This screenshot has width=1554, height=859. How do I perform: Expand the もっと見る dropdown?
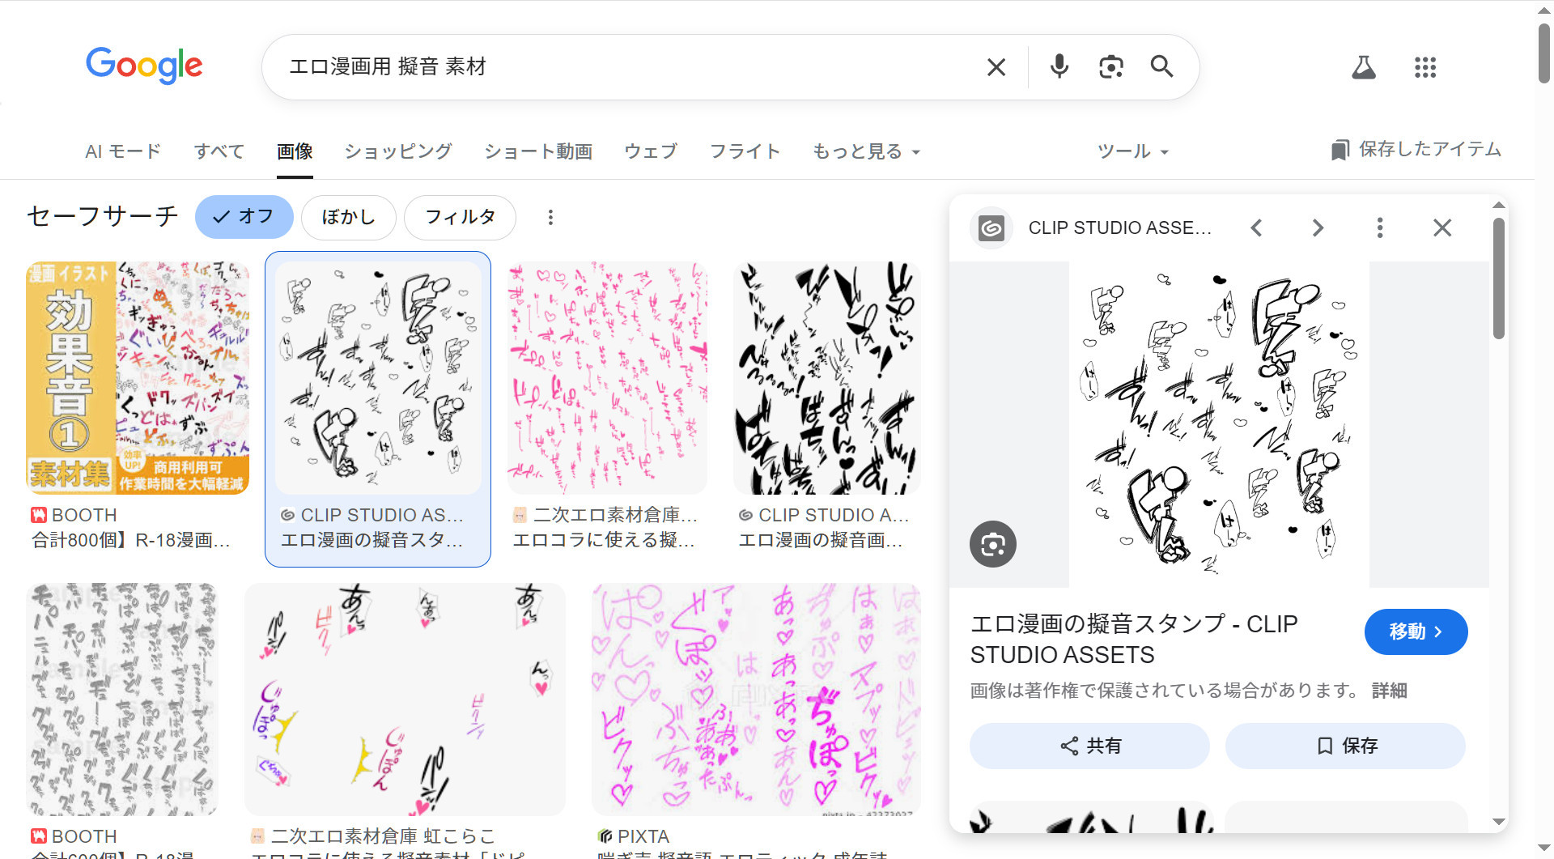(866, 151)
